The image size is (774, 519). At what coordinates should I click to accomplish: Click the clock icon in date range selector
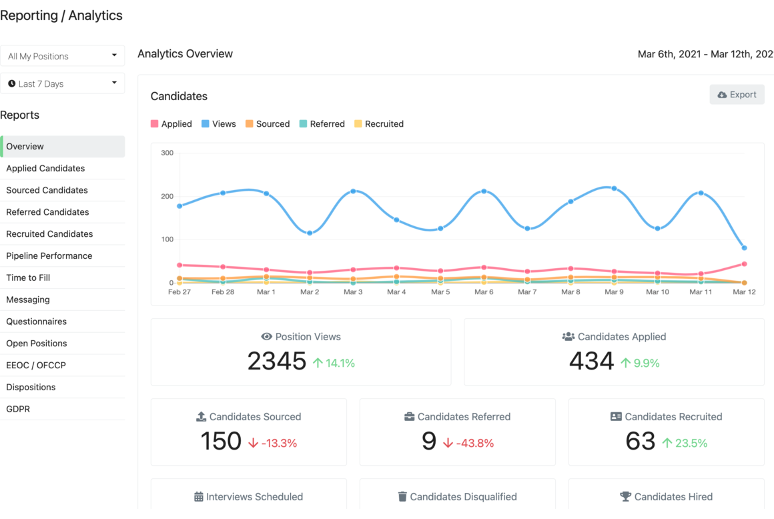point(12,83)
